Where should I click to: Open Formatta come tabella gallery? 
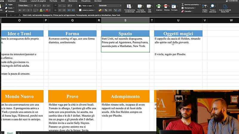coord(140,8)
